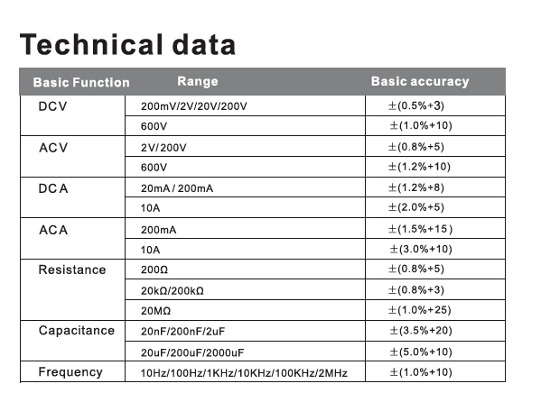Screen dimensions: 541x402
Task: Select the 10Hz/100Hz/1KHz frequency range cell
Action: click(x=245, y=371)
